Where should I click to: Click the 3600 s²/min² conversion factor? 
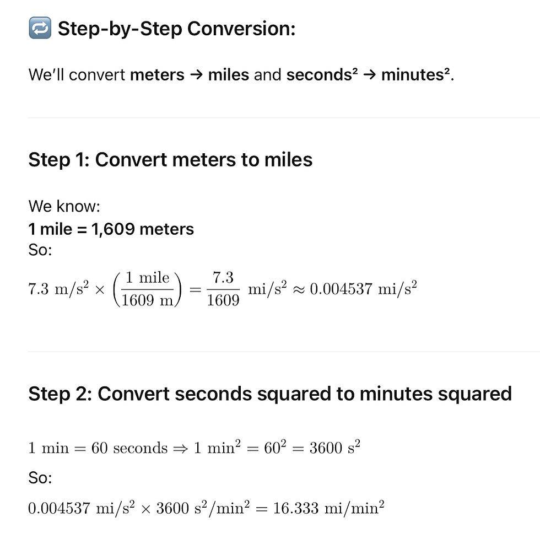[x=203, y=508]
